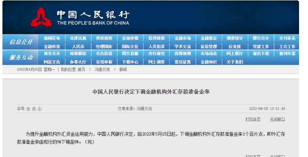This screenshot has height=157, width=308.
Task: Select 反洗钱 from the menu
Action: pos(235,47)
